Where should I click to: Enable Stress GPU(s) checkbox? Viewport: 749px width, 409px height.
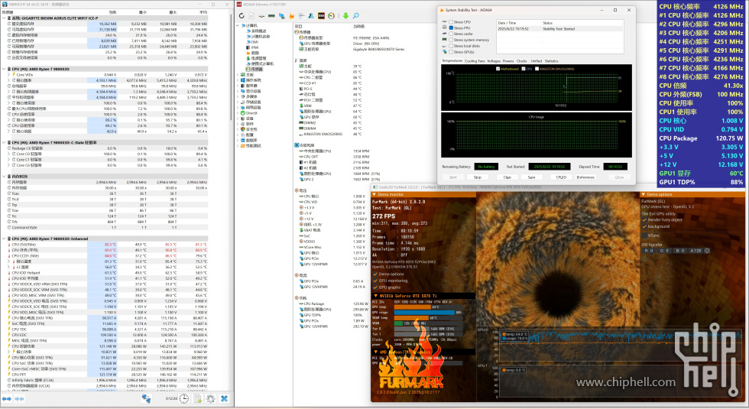[x=451, y=52]
